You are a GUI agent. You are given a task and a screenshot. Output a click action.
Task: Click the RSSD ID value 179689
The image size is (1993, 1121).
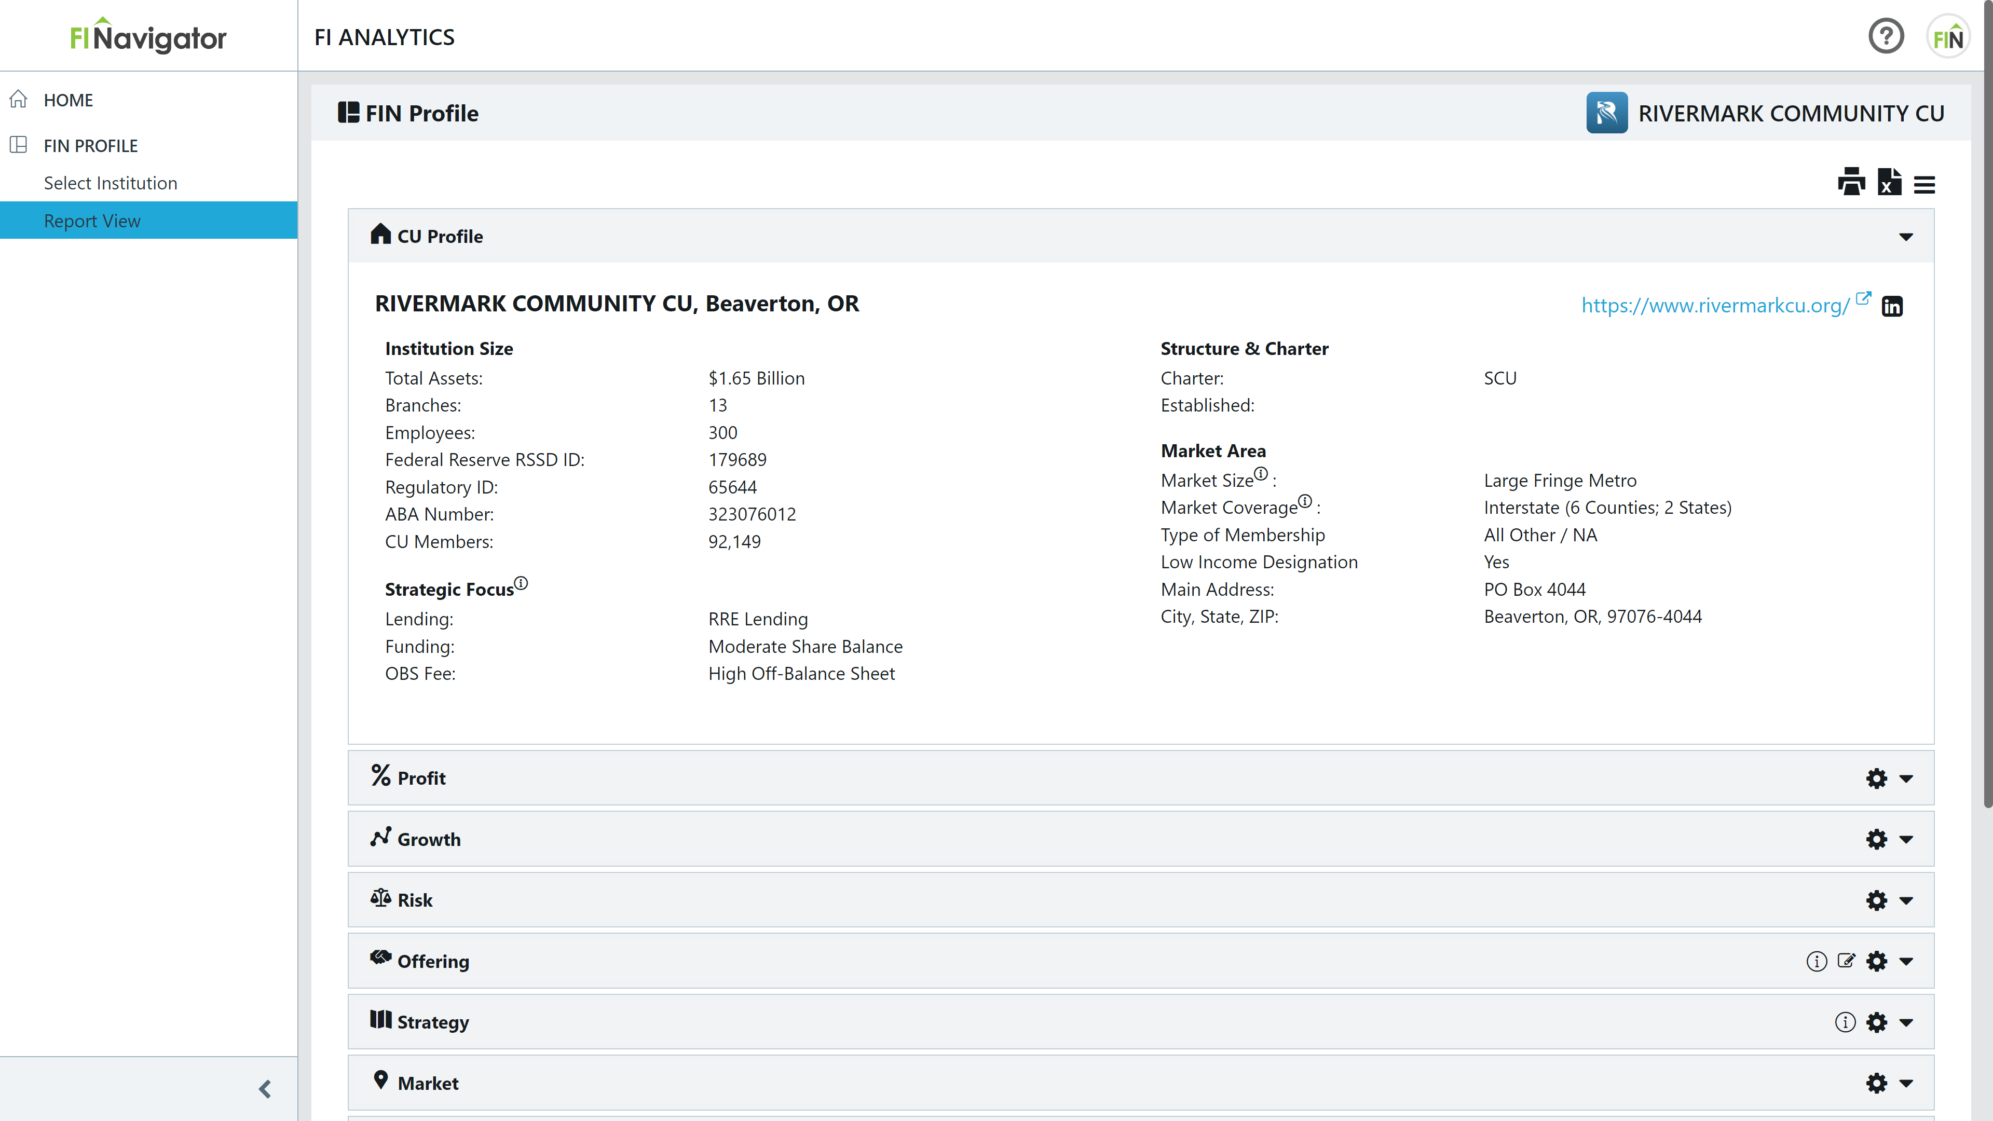(x=736, y=459)
